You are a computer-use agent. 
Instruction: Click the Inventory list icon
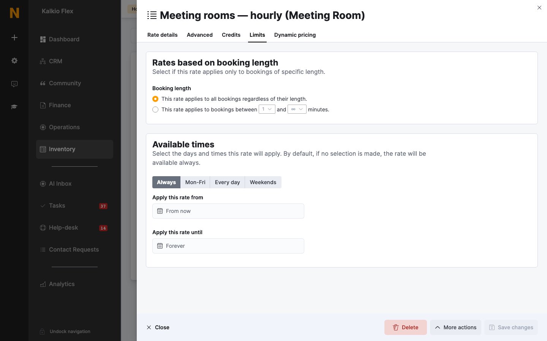pyautogui.click(x=43, y=149)
